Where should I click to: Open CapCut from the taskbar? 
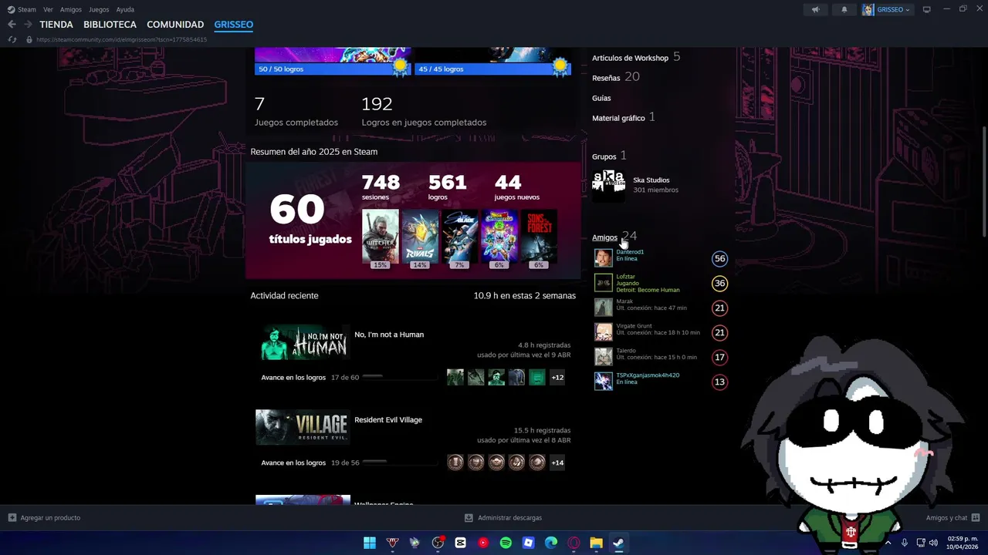point(461,543)
